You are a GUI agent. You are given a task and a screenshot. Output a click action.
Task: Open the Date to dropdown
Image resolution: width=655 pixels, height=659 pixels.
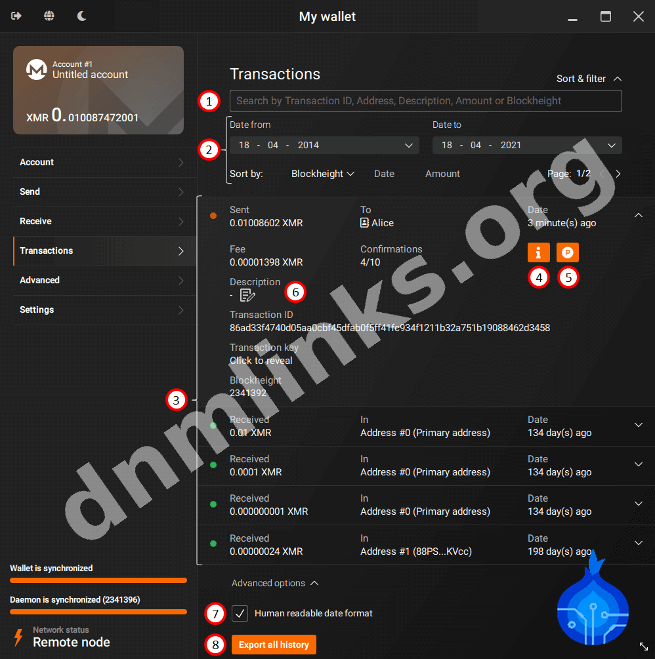[x=611, y=145]
